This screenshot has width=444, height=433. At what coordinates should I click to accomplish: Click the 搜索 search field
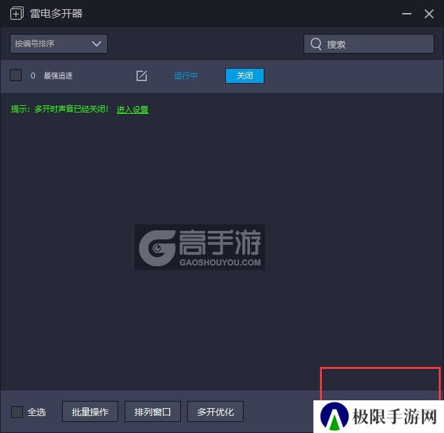point(369,44)
